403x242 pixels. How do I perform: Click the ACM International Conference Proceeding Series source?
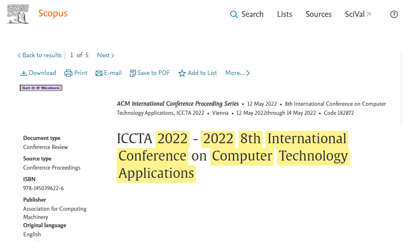178,104
